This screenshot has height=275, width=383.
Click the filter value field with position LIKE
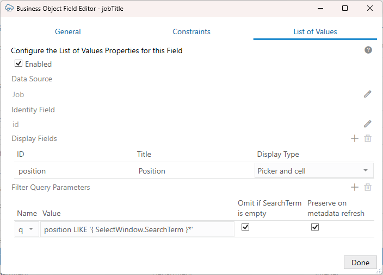pyautogui.click(x=137, y=229)
